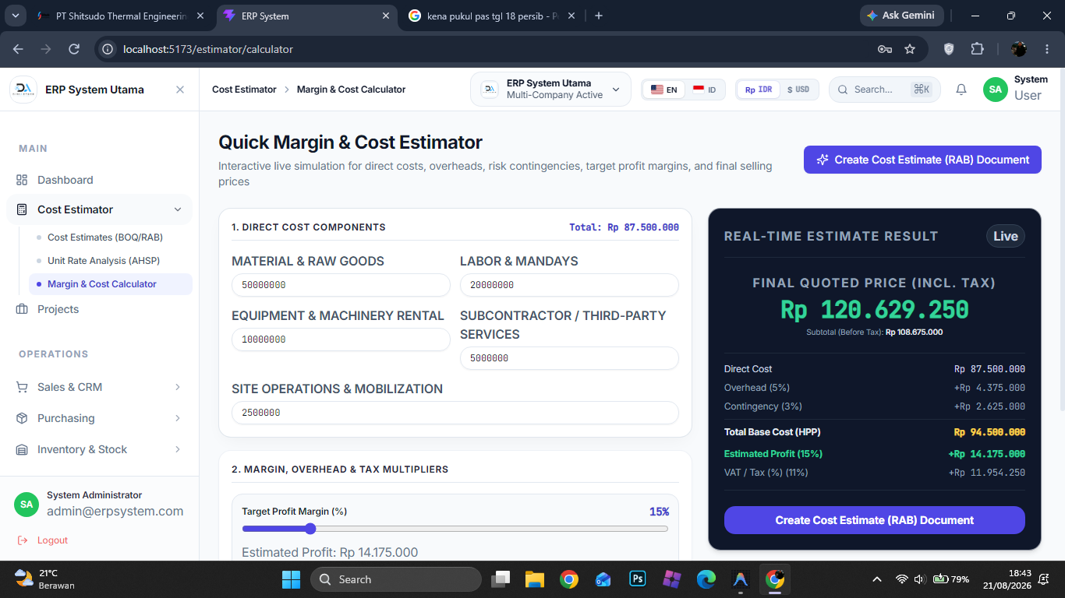Click the Inventory & Stock server icon
1065x598 pixels.
22,449
